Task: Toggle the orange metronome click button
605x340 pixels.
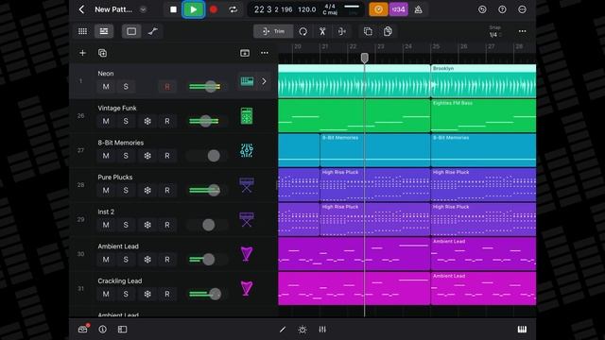Action: [378, 9]
